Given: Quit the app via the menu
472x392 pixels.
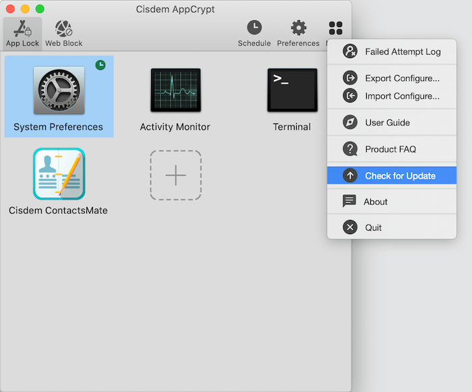Looking at the screenshot, I should [373, 227].
